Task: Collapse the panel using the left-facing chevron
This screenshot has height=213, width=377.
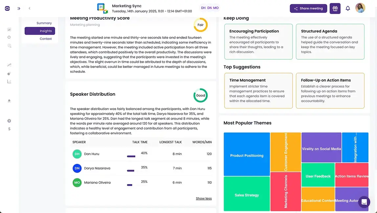Action: pos(29,8)
